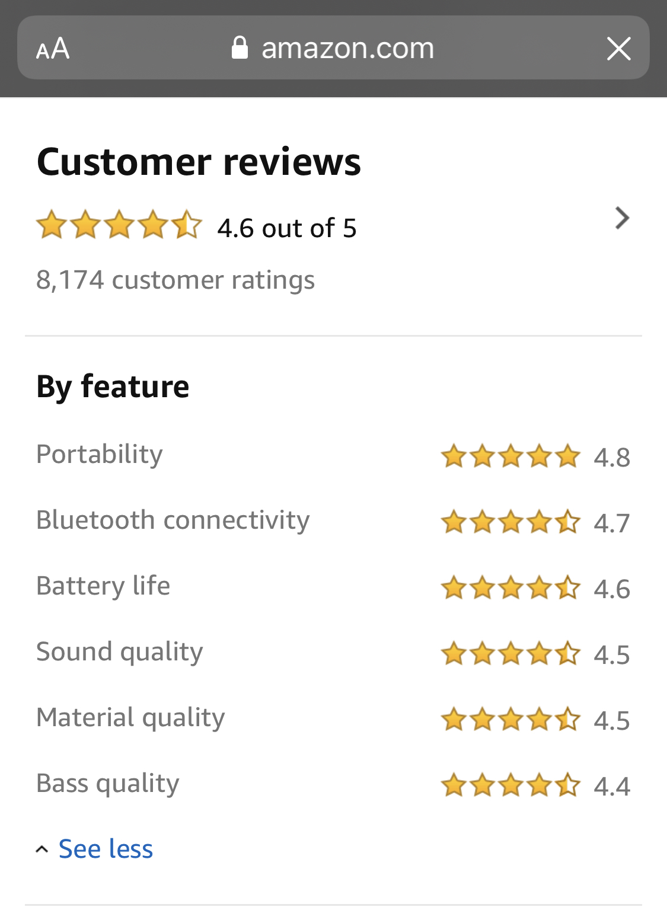
Task: Open the customer reviews details chevron
Action: coord(621,218)
